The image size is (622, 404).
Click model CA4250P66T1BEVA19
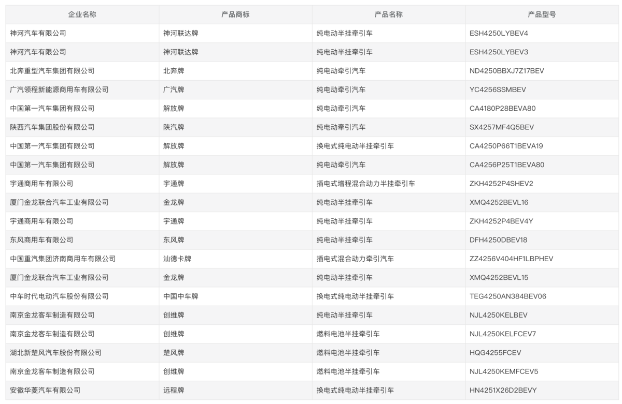pyautogui.click(x=506, y=146)
